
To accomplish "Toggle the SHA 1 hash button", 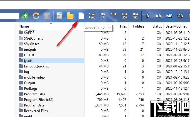I will (x=114, y=16).
